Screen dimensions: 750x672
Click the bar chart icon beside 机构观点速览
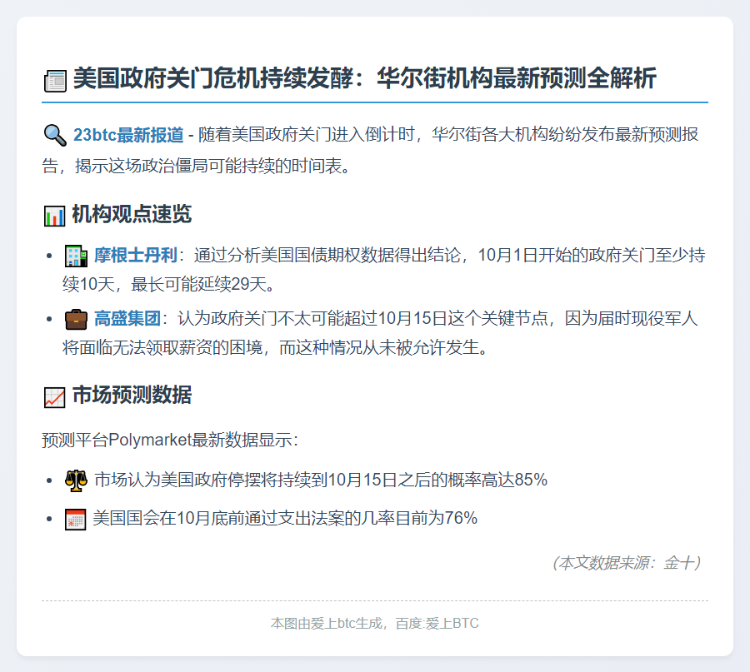point(54,216)
